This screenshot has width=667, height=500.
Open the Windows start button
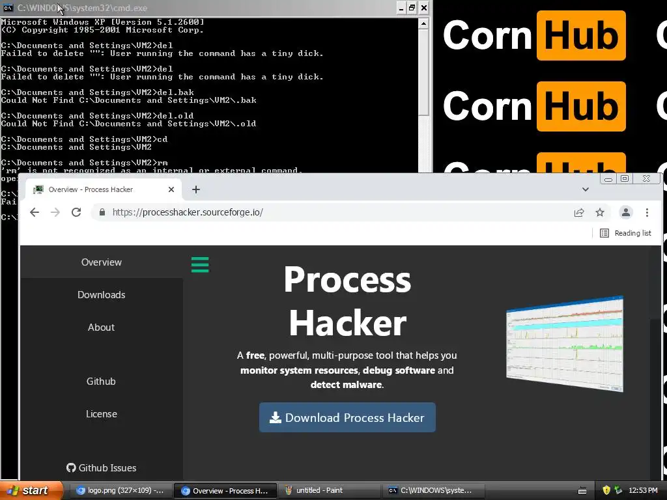pos(30,490)
